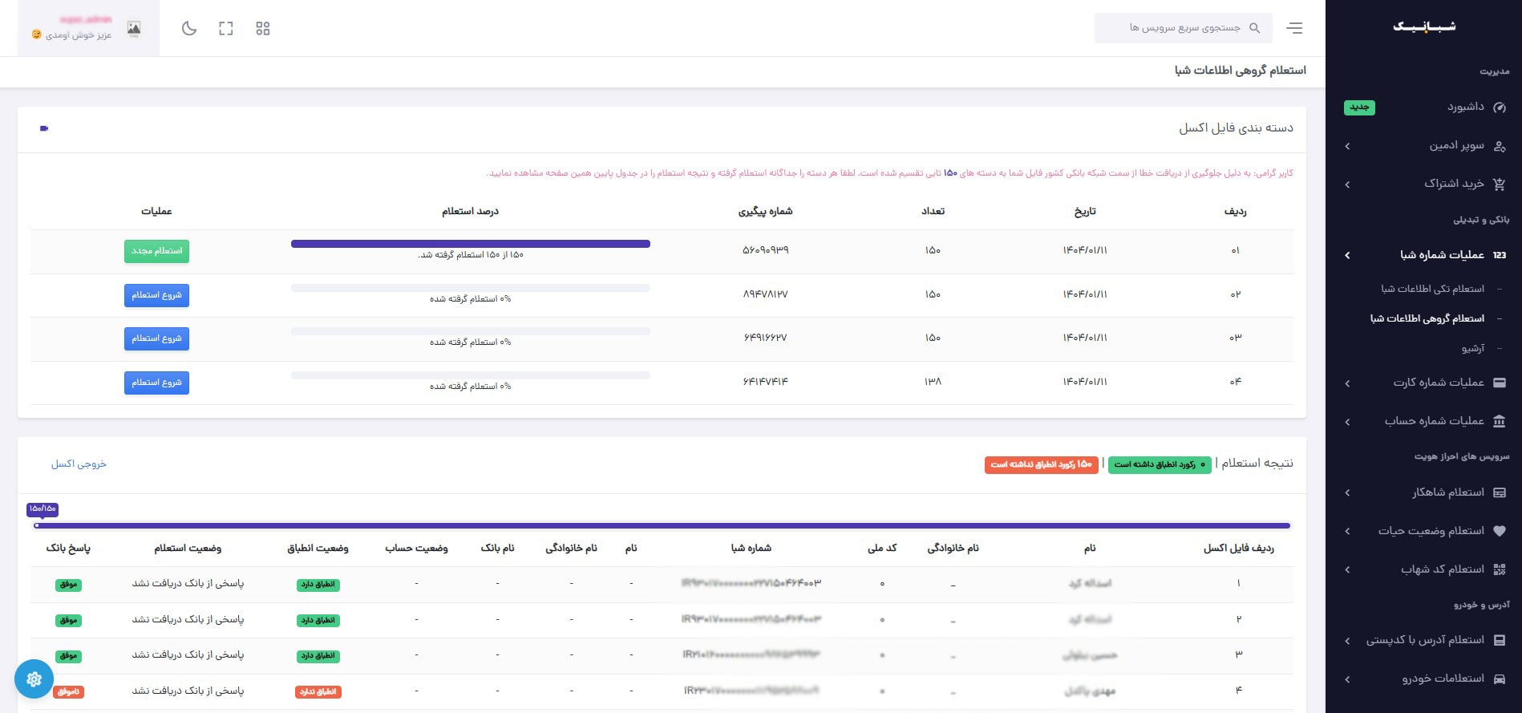Screen dimensions: 1522x713
Task: Open floating settings gear button
Action: click(x=34, y=679)
